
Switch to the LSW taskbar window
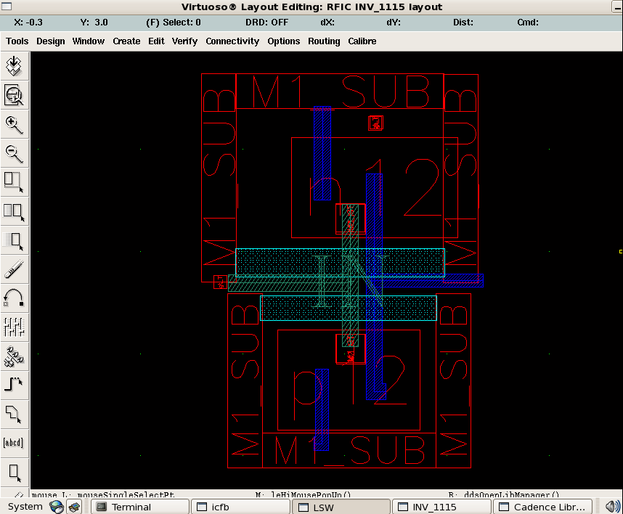[x=341, y=507]
